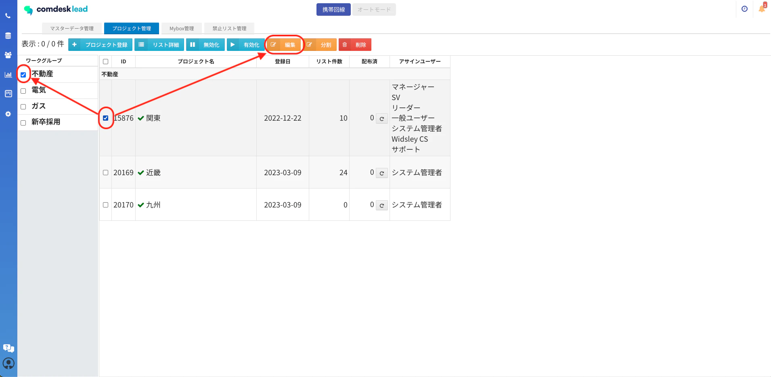
Task: Uncheck project 15876 row checkbox
Action: pos(106,118)
